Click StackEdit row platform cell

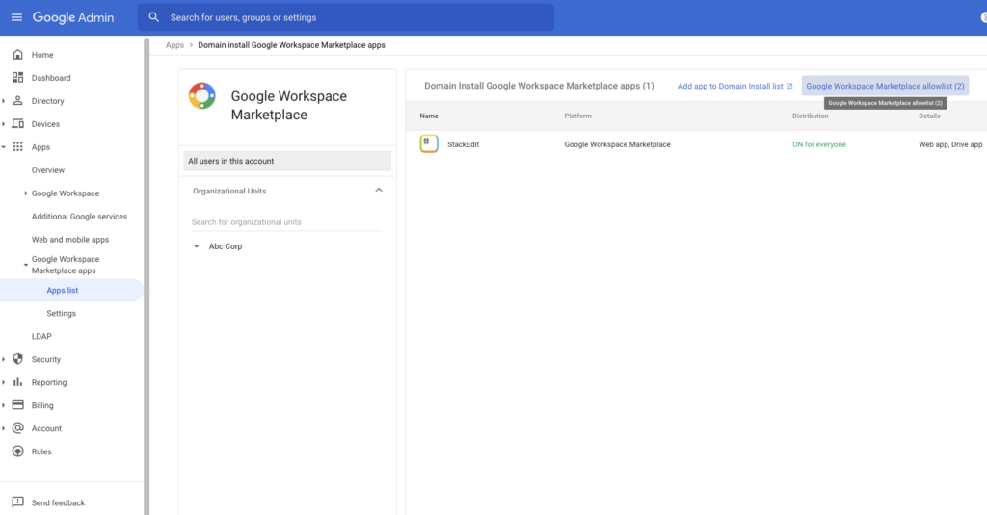click(618, 144)
